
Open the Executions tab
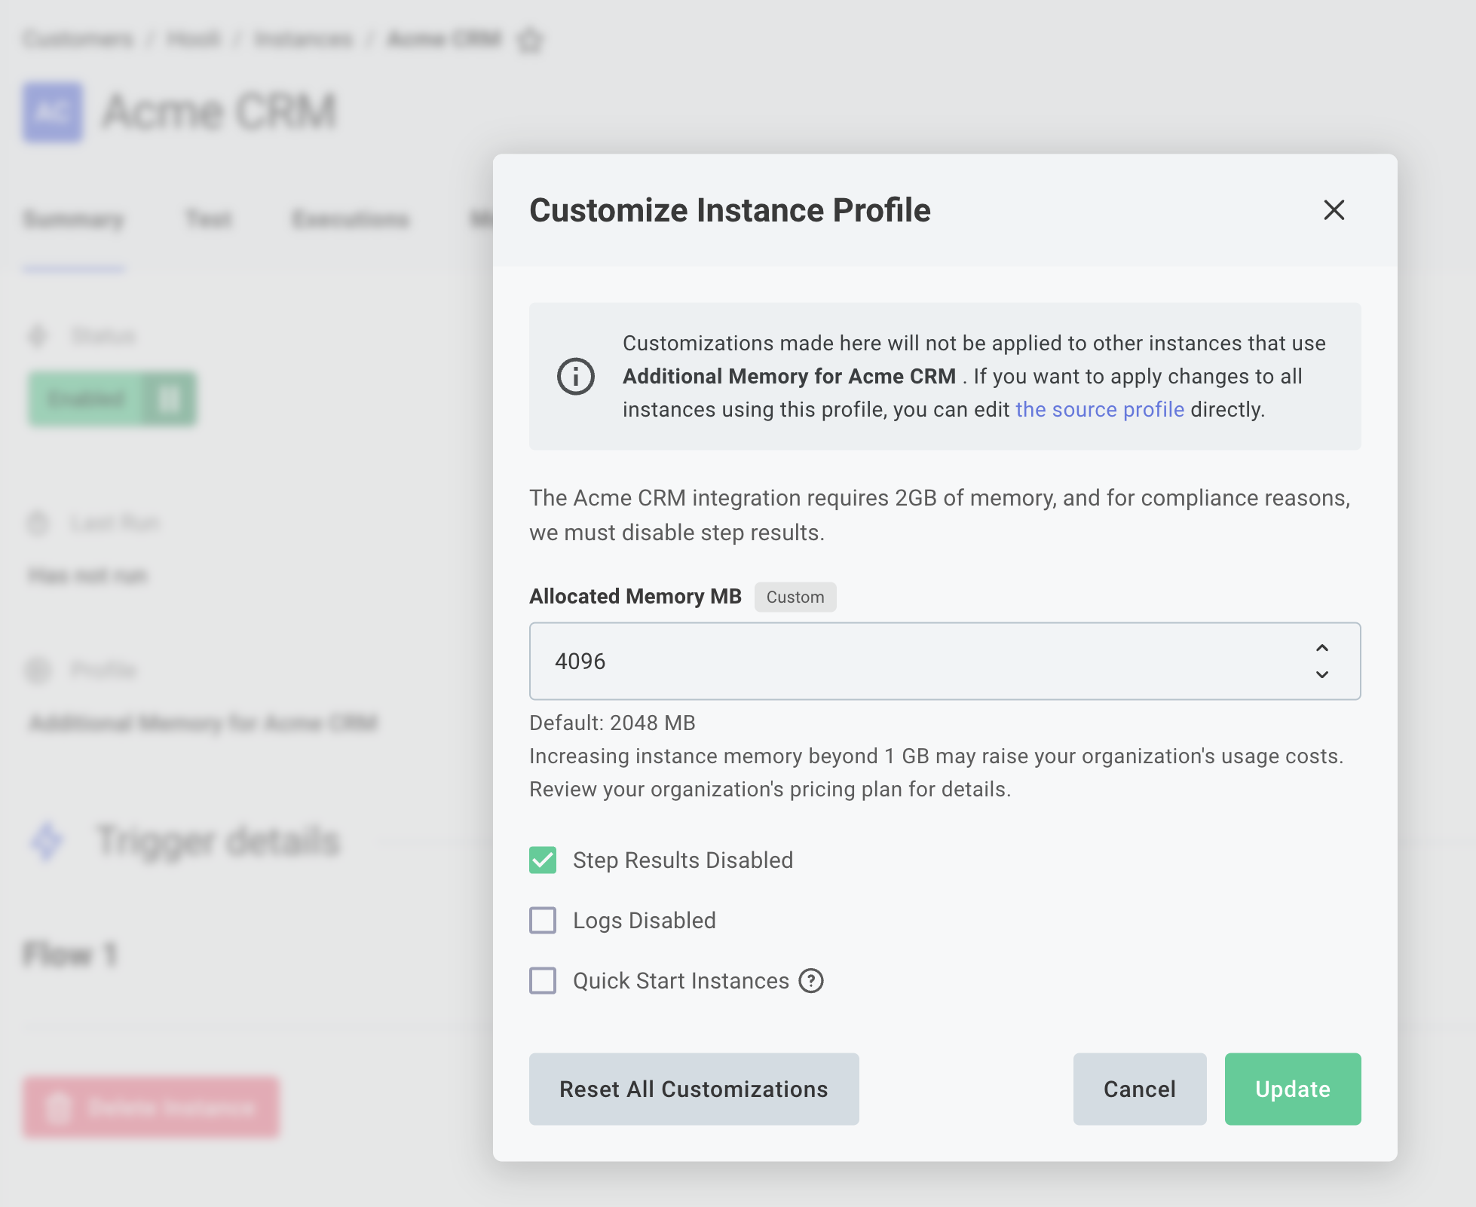[351, 219]
